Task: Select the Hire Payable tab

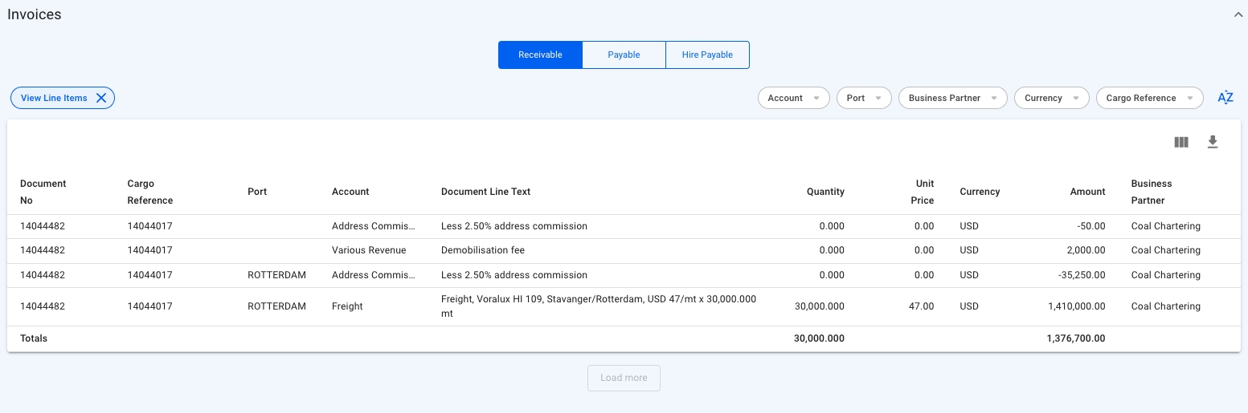Action: click(x=707, y=55)
